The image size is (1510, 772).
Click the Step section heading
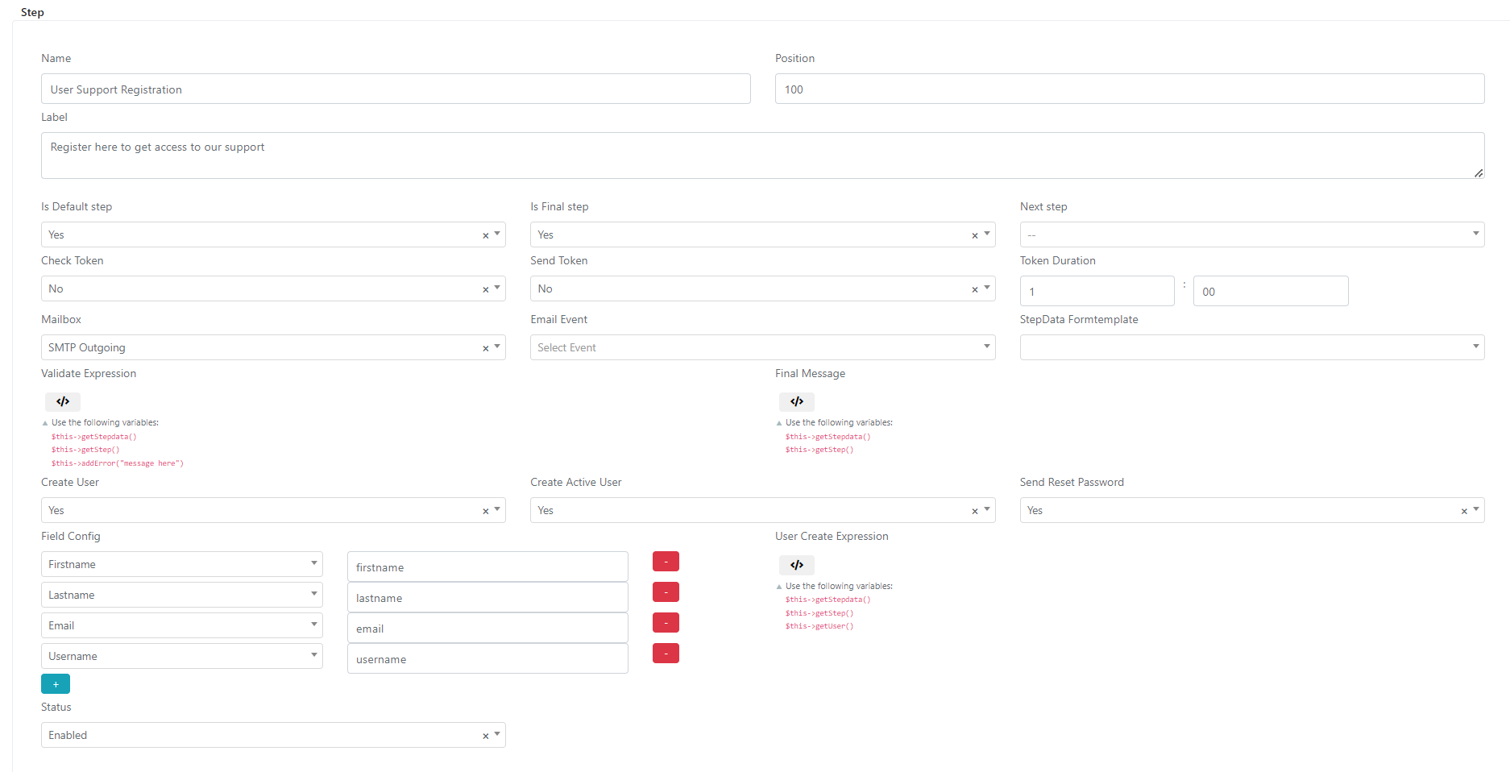[32, 12]
